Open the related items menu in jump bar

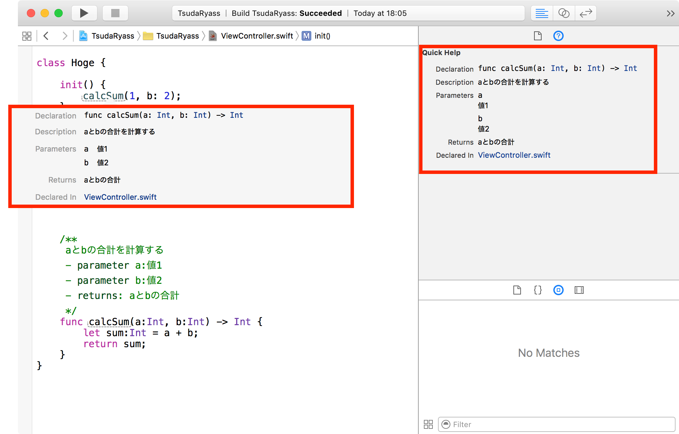click(27, 35)
